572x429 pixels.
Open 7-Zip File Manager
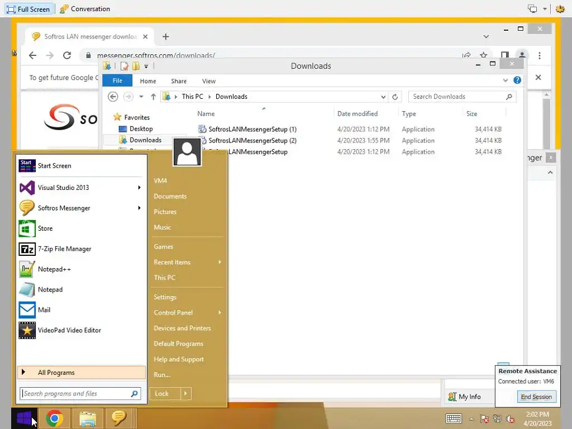click(81, 249)
